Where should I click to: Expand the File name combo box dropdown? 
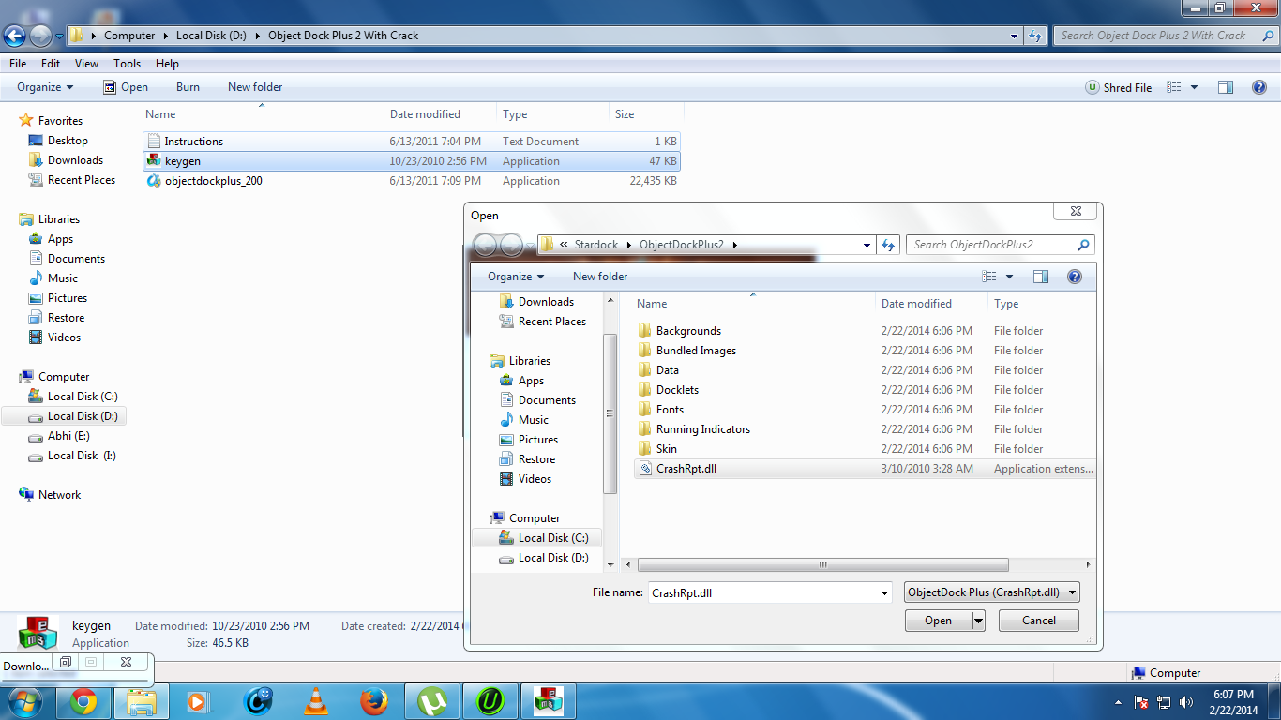[884, 592]
